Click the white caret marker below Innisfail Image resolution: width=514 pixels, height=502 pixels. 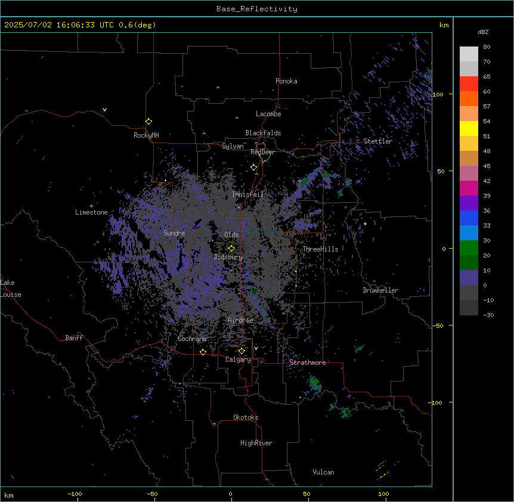click(239, 207)
